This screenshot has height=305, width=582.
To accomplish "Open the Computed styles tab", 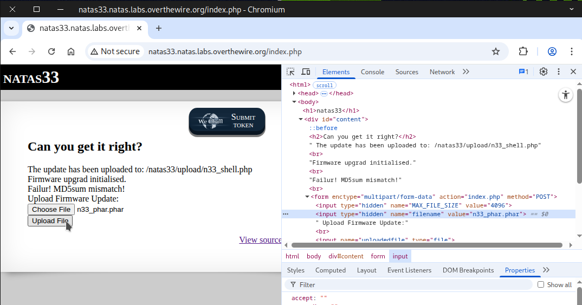I will [331, 270].
